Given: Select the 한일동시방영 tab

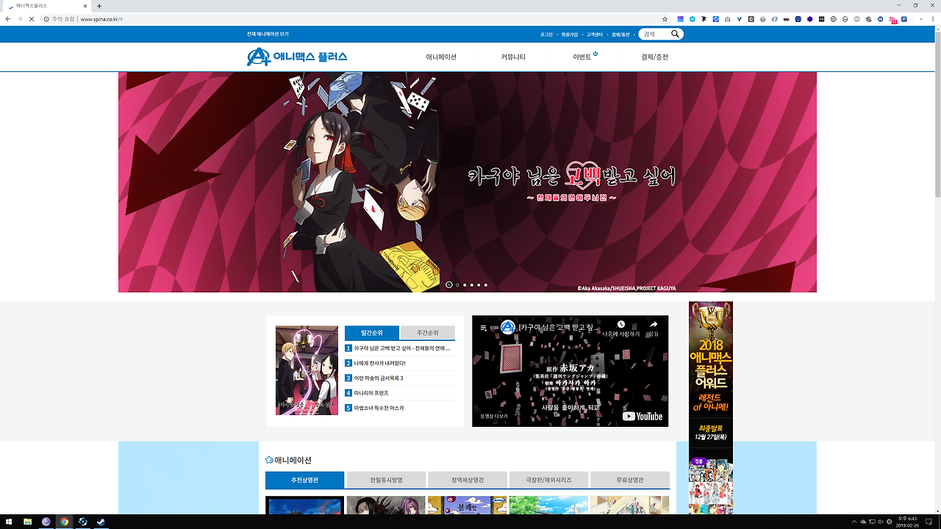Looking at the screenshot, I should [x=386, y=480].
